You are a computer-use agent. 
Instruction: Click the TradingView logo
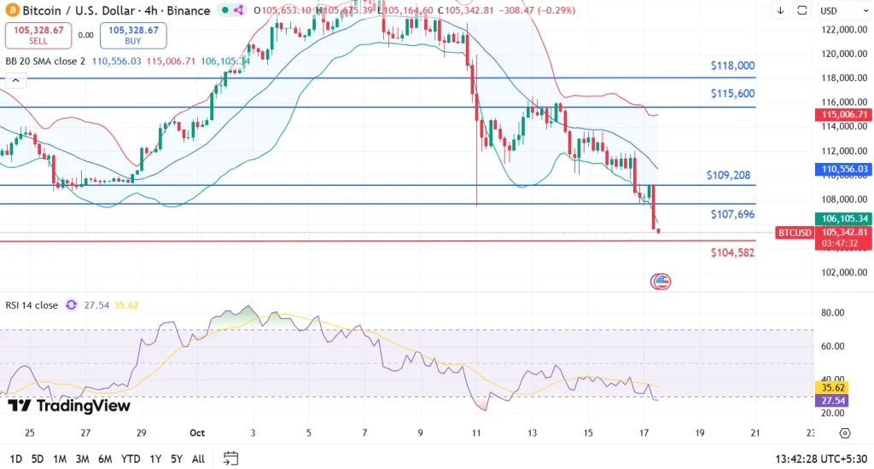coord(69,407)
